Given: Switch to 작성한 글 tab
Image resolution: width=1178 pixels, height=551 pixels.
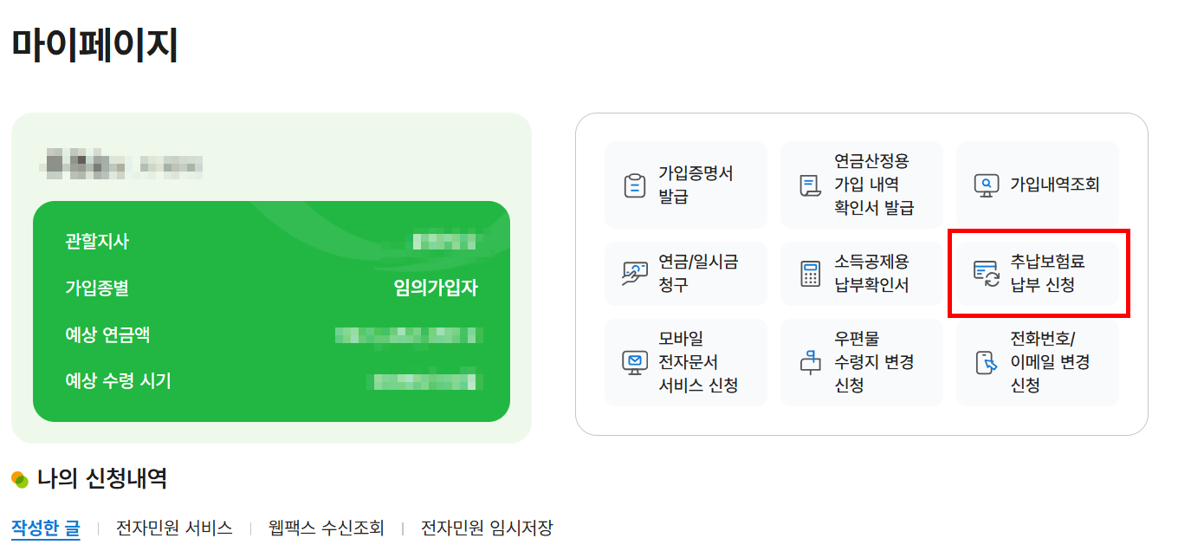Looking at the screenshot, I should pyautogui.click(x=46, y=528).
